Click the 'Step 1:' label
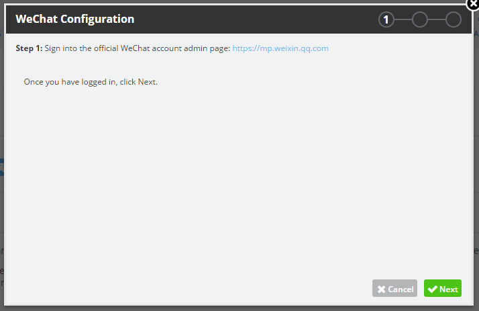The height and width of the screenshot is (311, 479). (29, 48)
